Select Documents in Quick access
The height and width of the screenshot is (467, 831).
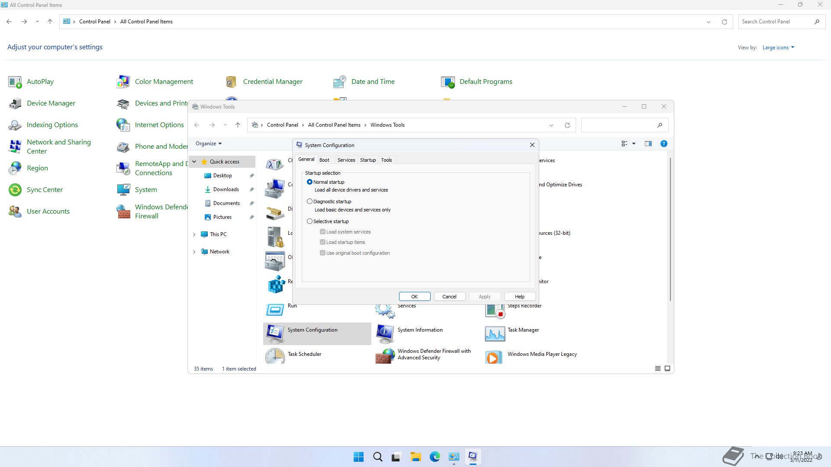point(226,203)
